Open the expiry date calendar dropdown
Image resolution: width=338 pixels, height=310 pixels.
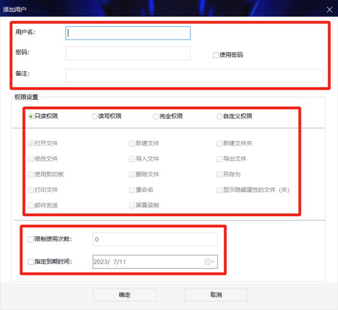pyautogui.click(x=210, y=262)
